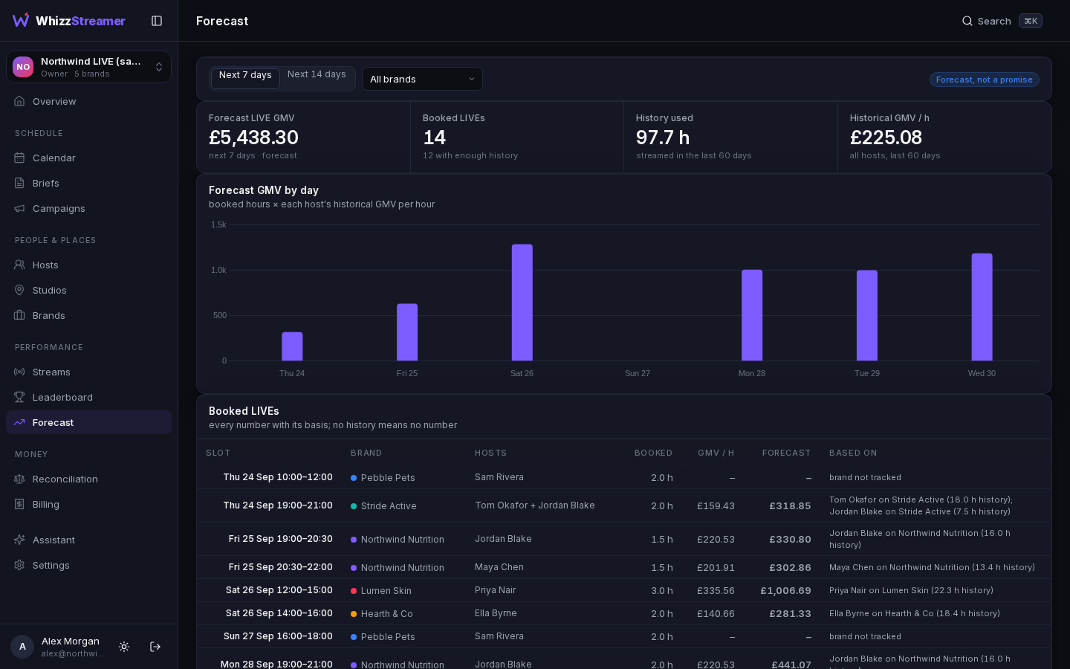Click the Lumen Skin red brand dot
This screenshot has height=669, width=1070.
point(354,591)
